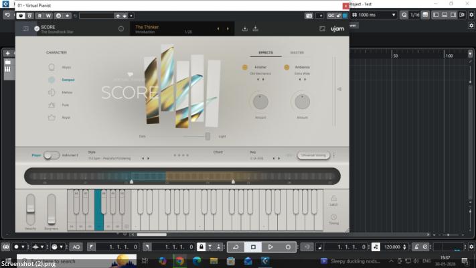Click the Cubase undo history icon
This screenshot has height=268, width=476.
point(7,15)
